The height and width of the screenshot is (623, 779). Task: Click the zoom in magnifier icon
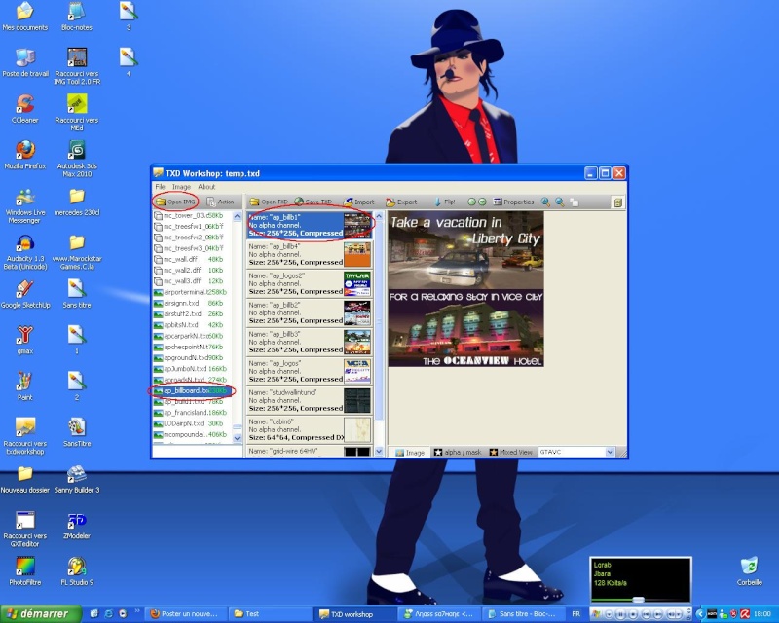coord(545,202)
